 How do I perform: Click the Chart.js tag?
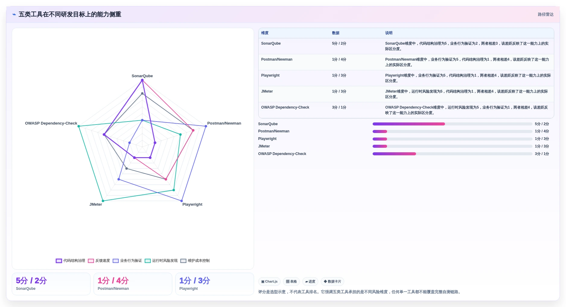pos(269,282)
